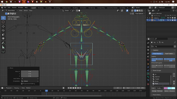Click the Pose Position button
Viewport: 177px width, 99px height.
coord(157,54)
